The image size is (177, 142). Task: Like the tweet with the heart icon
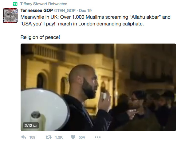tap(73, 137)
